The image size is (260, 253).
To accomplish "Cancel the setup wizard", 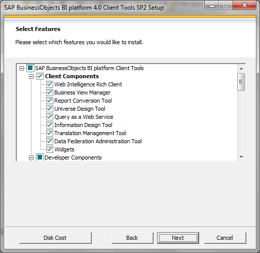I will pyautogui.click(x=225, y=238).
